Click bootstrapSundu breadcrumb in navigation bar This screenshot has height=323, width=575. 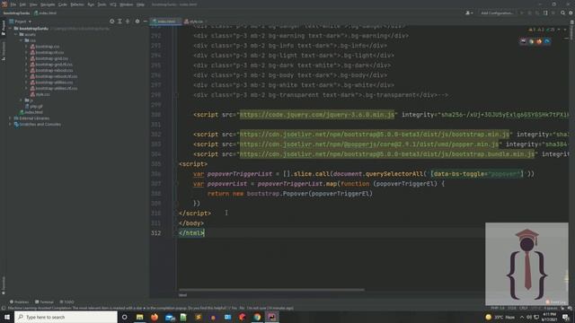16,13
